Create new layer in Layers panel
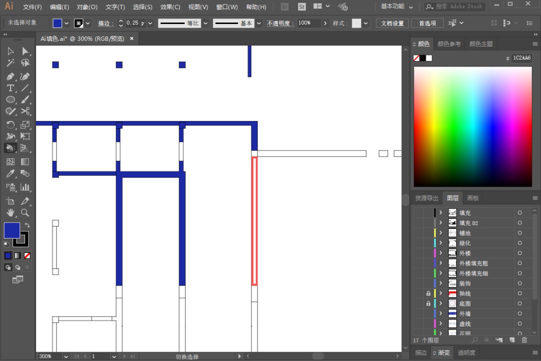This screenshot has height=361, width=541. tap(512, 340)
